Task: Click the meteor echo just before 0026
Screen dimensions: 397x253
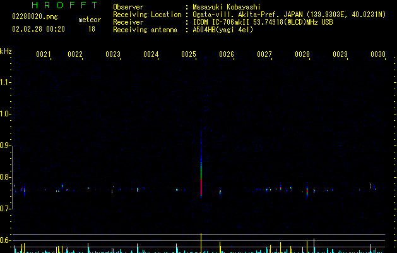Action: pyautogui.click(x=220, y=192)
